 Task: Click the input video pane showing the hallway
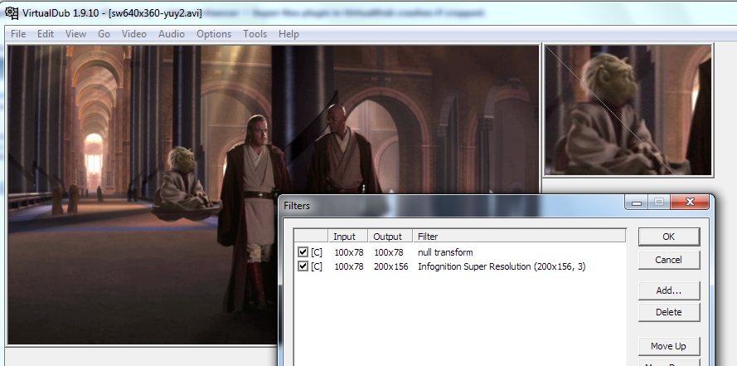pyautogui.click(x=273, y=194)
